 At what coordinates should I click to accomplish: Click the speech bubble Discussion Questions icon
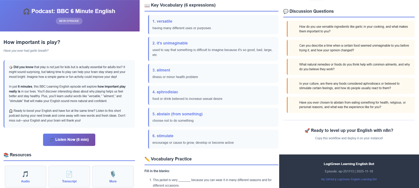(x=286, y=12)
